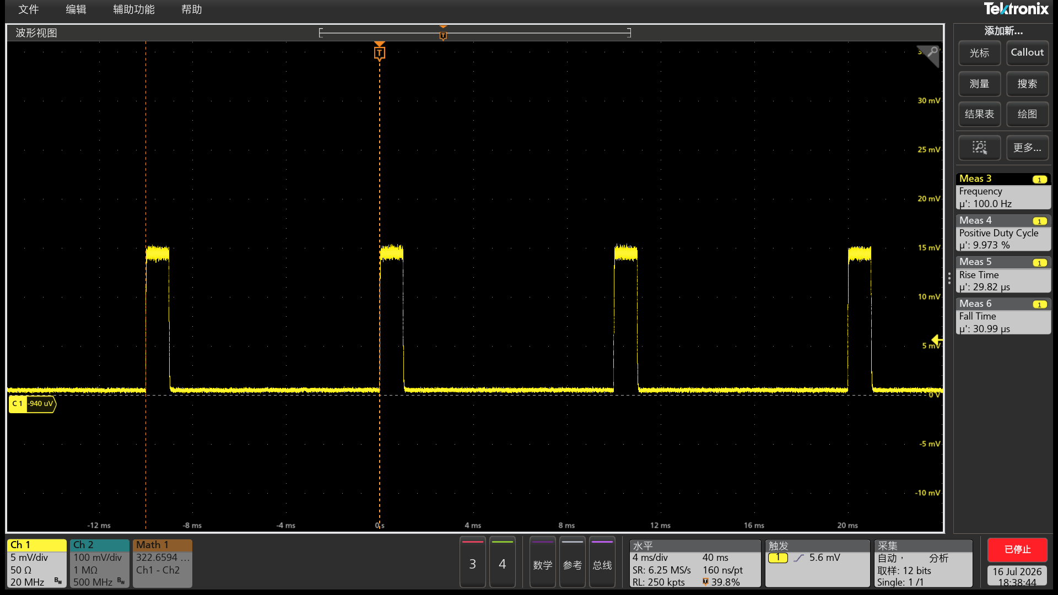
Task: Select the trigger position T marker
Action: click(x=379, y=53)
